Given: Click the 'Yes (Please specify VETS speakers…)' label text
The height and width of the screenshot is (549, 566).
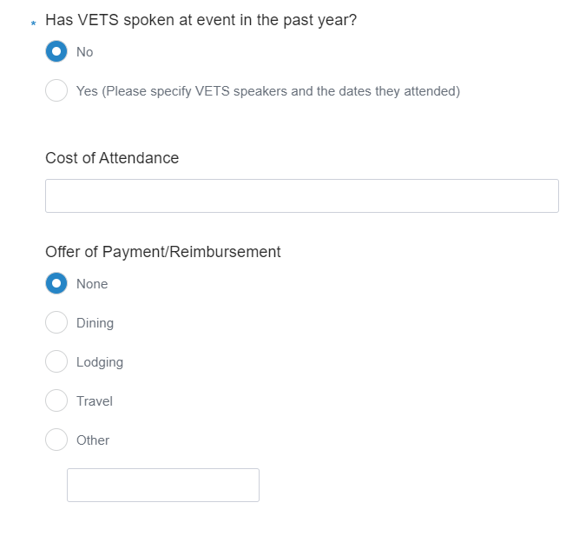Looking at the screenshot, I should point(267,91).
